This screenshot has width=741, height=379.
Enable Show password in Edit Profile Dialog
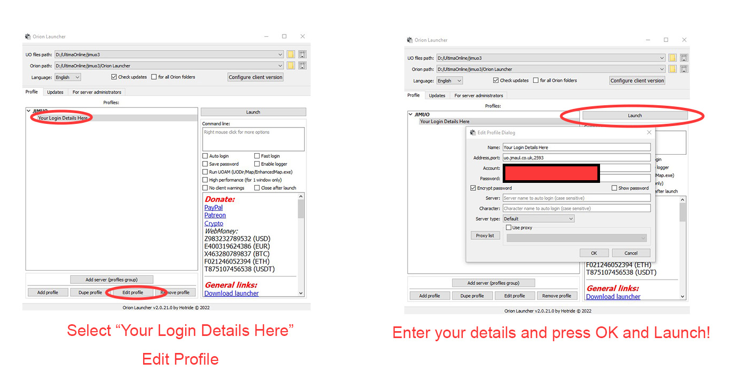pos(614,188)
